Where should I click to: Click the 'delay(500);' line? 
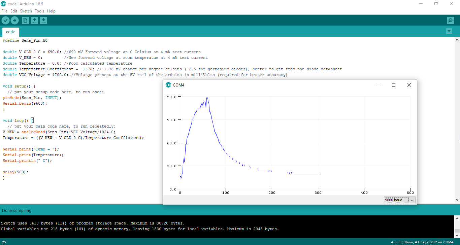(x=16, y=172)
